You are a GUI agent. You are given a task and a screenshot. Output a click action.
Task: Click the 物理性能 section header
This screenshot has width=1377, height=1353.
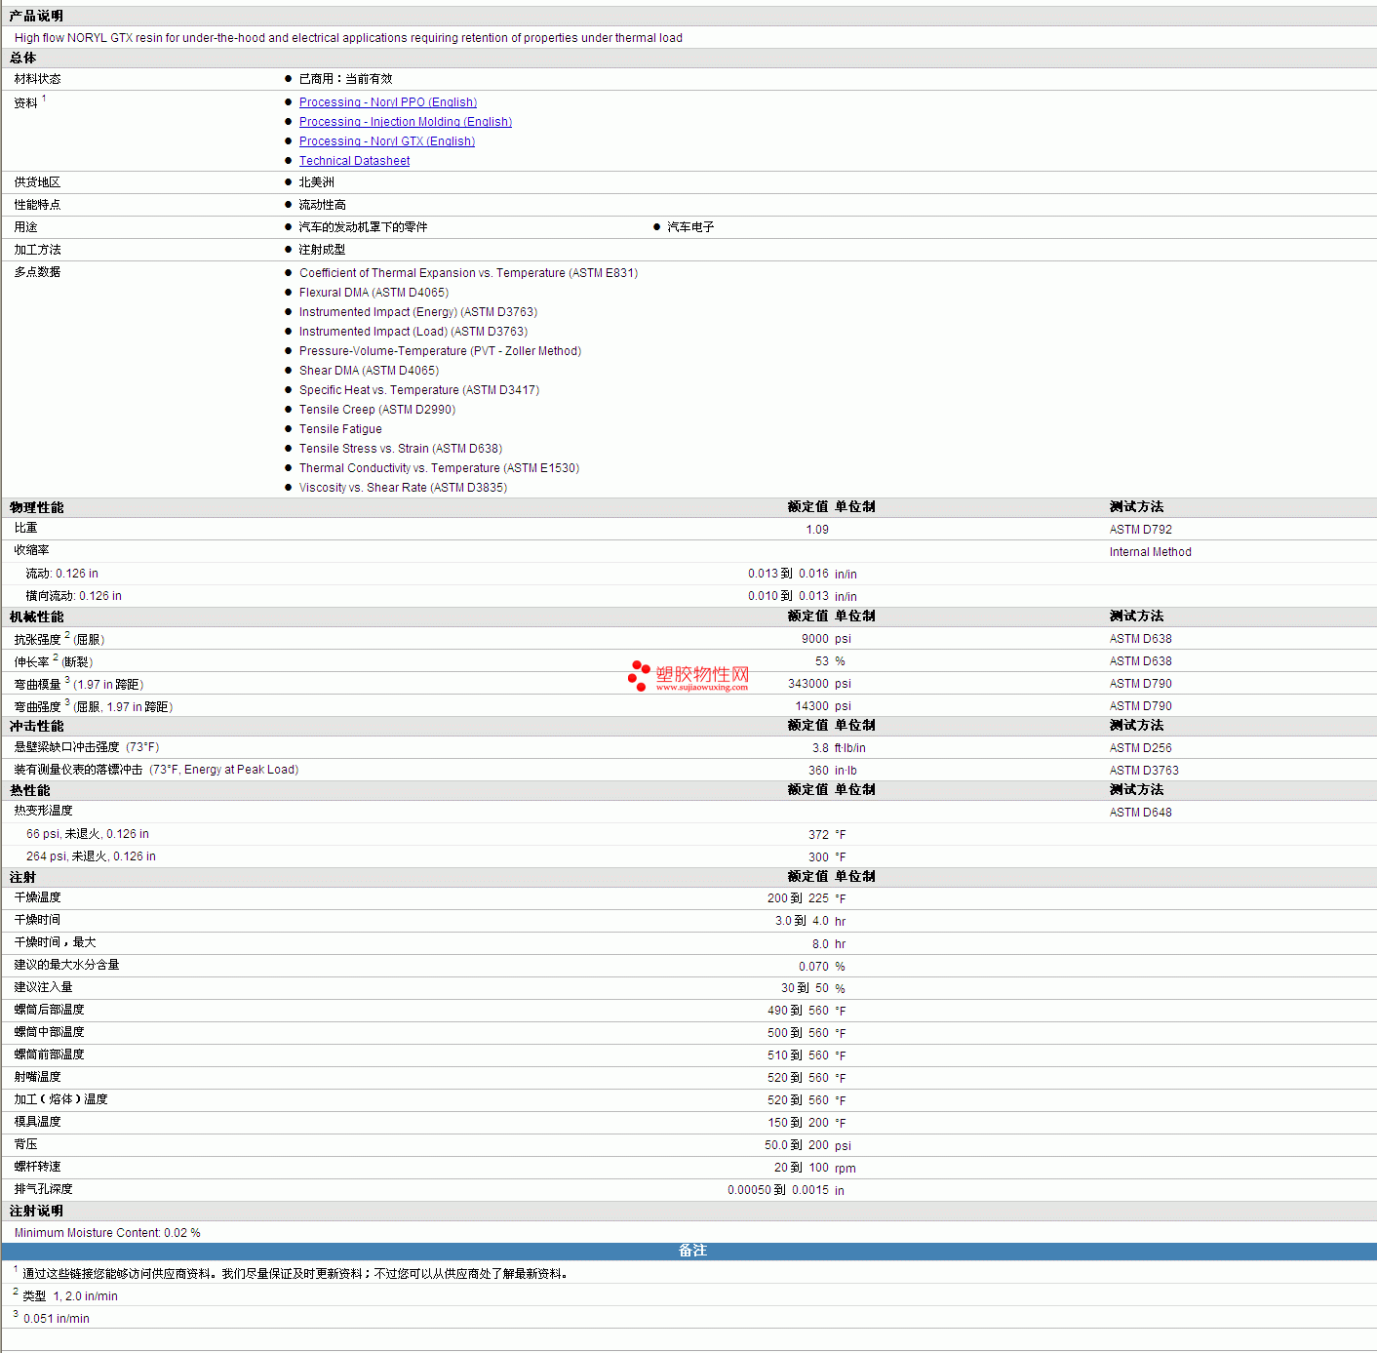(x=36, y=508)
